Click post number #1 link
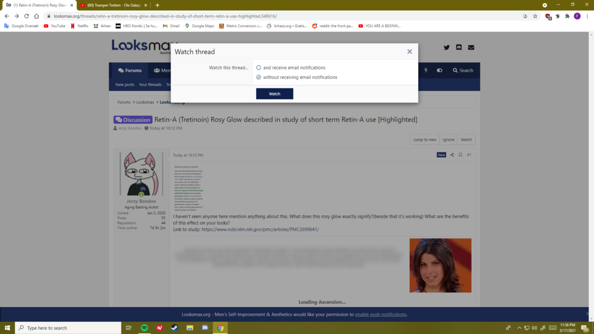The height and width of the screenshot is (334, 594). (x=469, y=155)
